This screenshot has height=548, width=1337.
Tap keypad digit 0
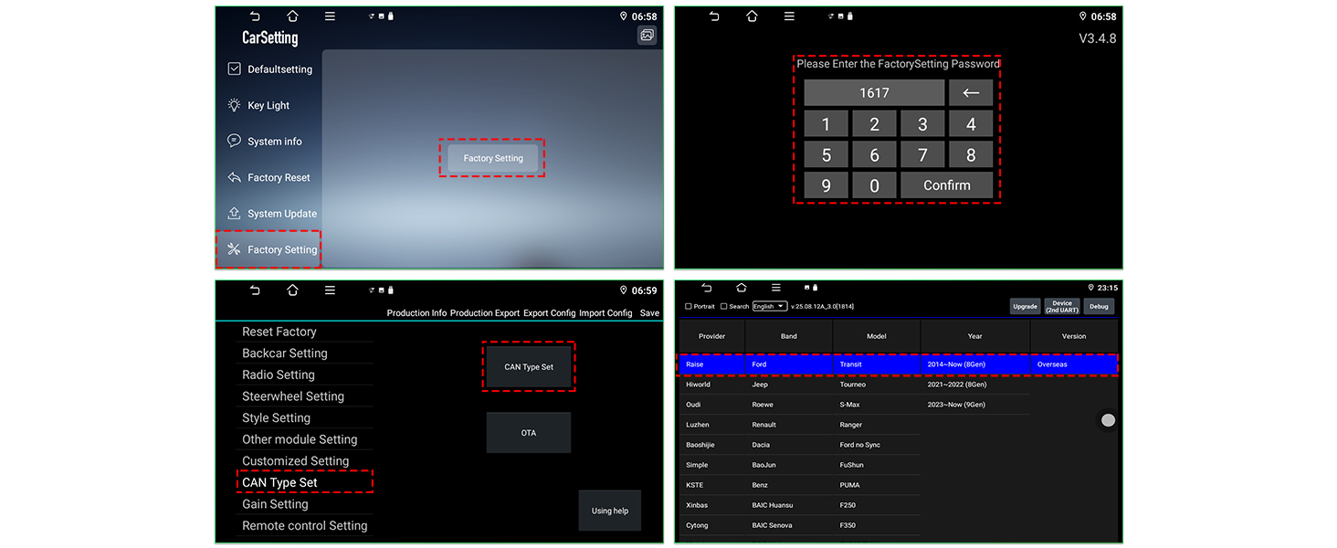[x=874, y=185]
